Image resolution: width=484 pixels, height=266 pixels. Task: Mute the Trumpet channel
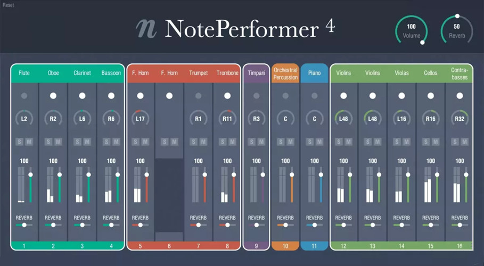click(x=203, y=142)
